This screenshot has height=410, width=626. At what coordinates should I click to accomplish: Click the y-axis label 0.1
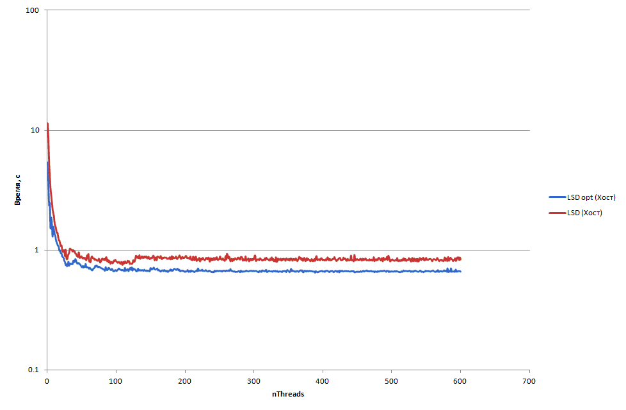coord(33,370)
